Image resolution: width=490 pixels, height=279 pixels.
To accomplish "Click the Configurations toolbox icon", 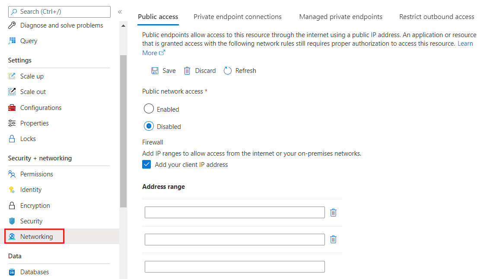I will coord(12,107).
